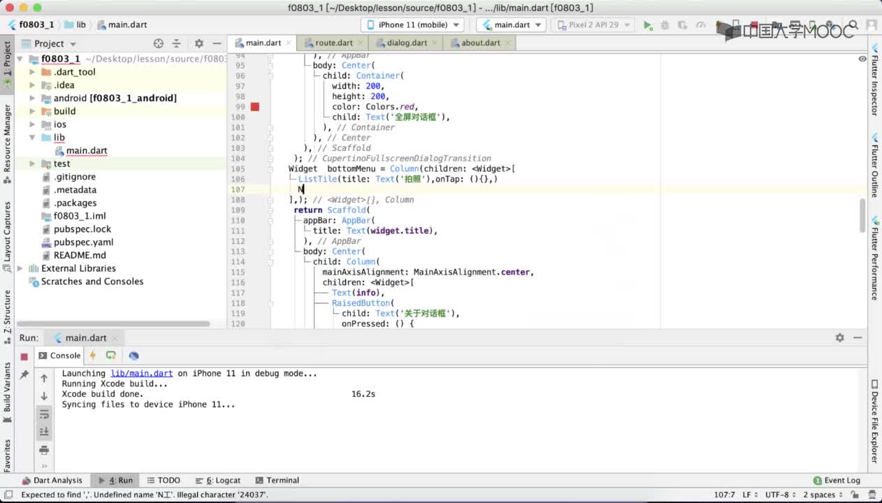Click lib breadcrumb in navigation bar
The image size is (882, 503).
click(x=75, y=24)
